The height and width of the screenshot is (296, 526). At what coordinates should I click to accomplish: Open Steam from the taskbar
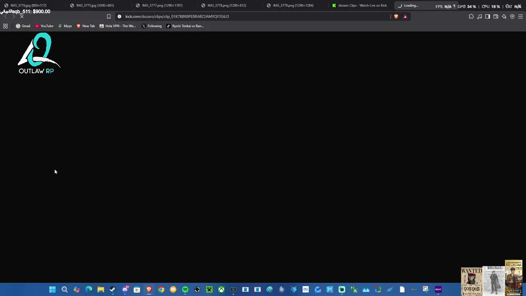[113, 289]
